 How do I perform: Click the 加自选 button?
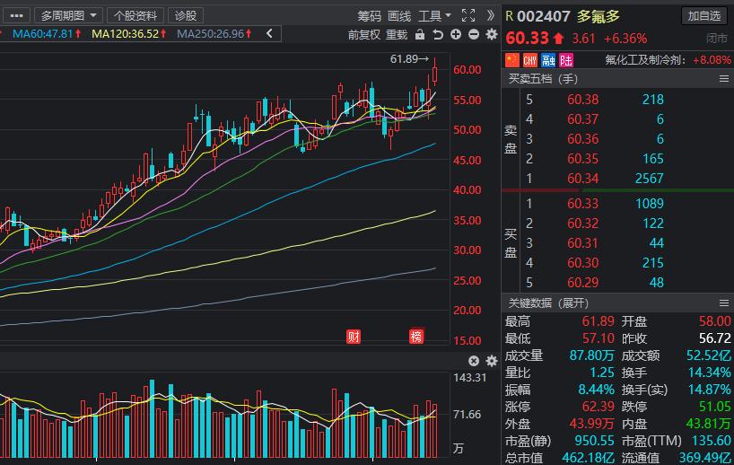pos(704,15)
